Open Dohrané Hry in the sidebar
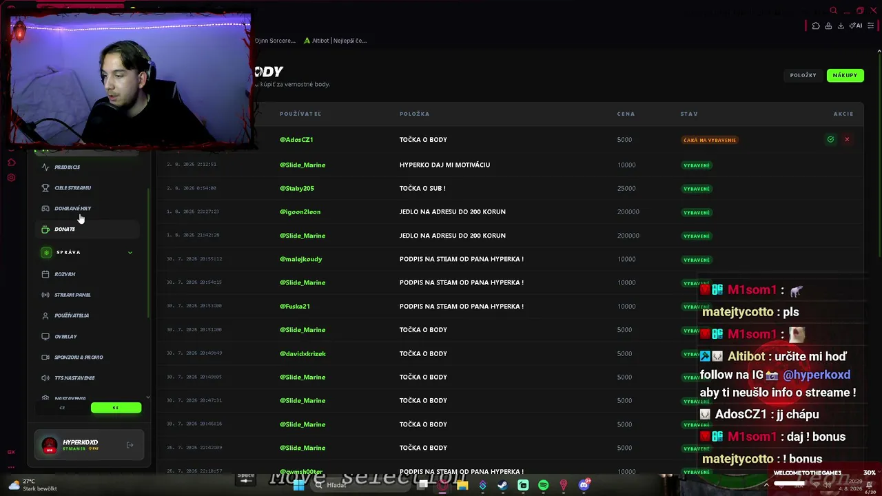The width and height of the screenshot is (882, 496). click(72, 209)
